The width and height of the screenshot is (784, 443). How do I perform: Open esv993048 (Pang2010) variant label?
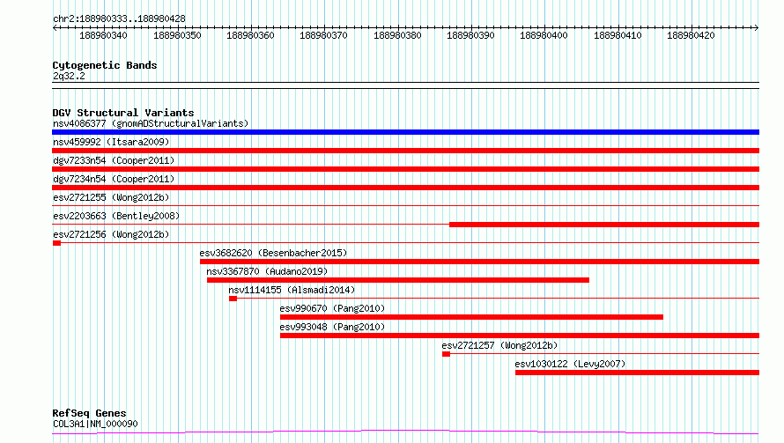pyautogui.click(x=332, y=327)
